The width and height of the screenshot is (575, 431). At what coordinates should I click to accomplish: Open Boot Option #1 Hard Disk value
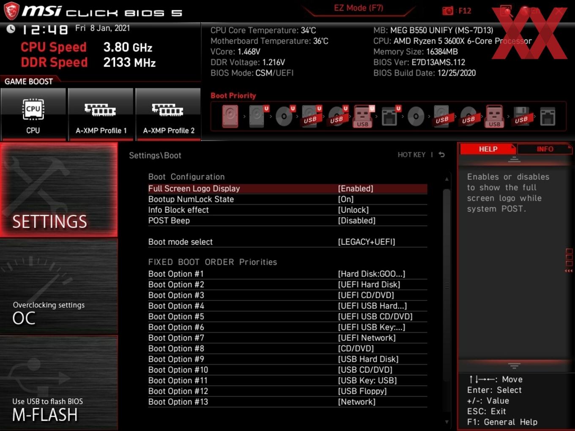tap(372, 274)
